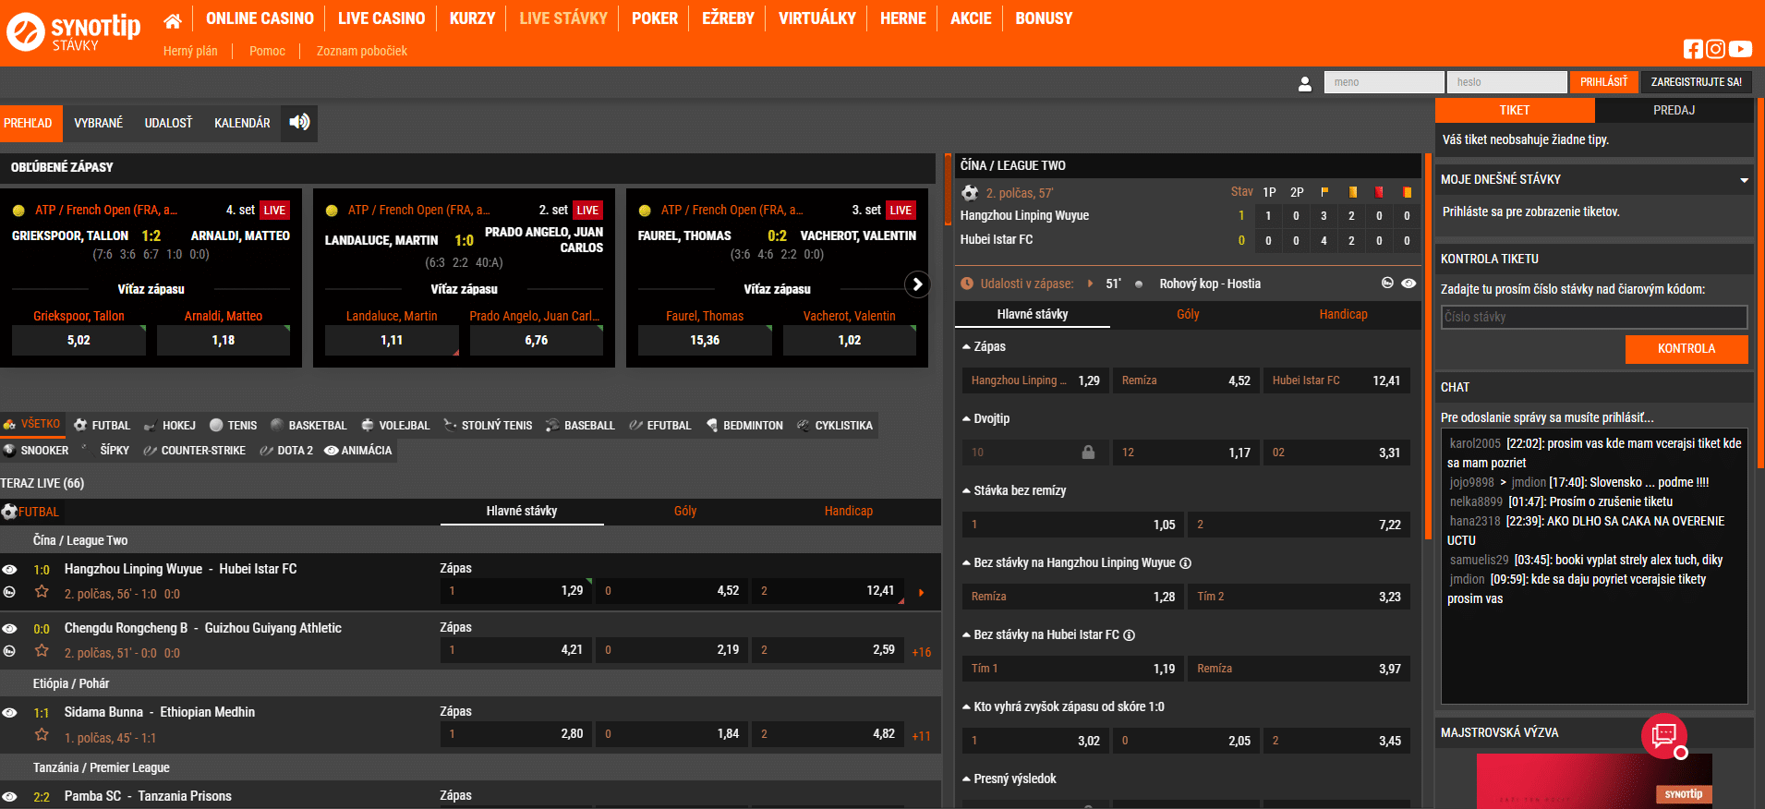1765x809 pixels.
Task: Toggle eye for Chengdu Rongcheng B match row
Action: click(9, 629)
